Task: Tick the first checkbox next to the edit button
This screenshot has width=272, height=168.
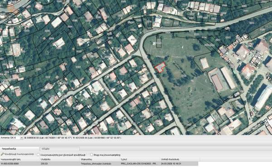Action: tap(38, 154)
